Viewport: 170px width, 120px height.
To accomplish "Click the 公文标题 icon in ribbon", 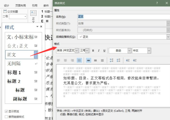I will [5, 11].
